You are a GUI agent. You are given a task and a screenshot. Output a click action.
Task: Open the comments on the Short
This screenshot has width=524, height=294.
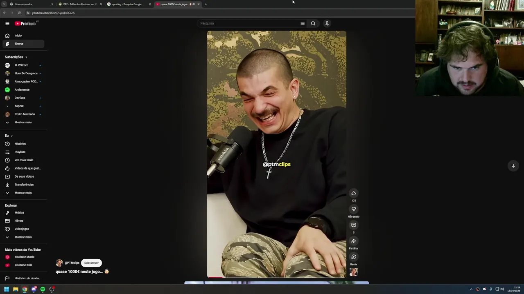coord(354,225)
